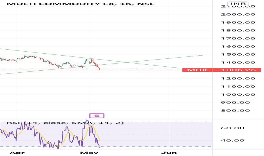Screen dimensions: 264x156
Task: Click the 1700.00 price axis label
Action: tap(238, 39)
